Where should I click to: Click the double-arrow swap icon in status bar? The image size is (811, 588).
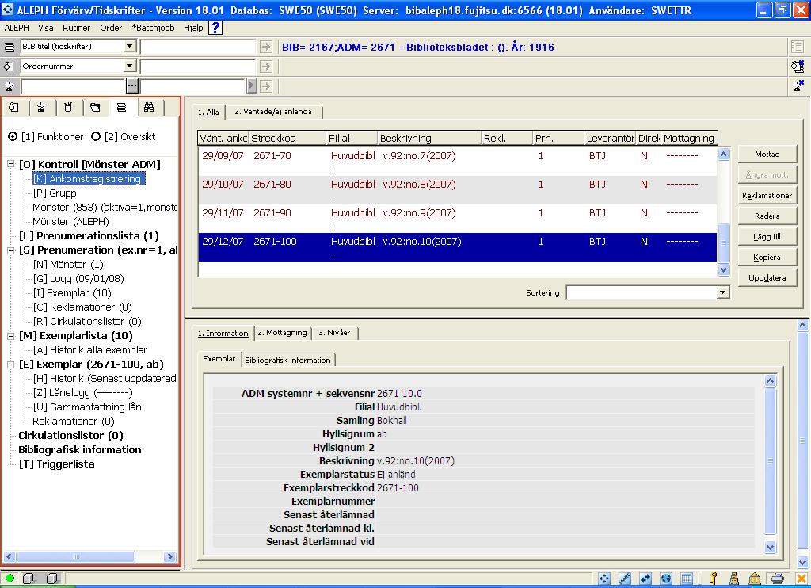click(645, 578)
